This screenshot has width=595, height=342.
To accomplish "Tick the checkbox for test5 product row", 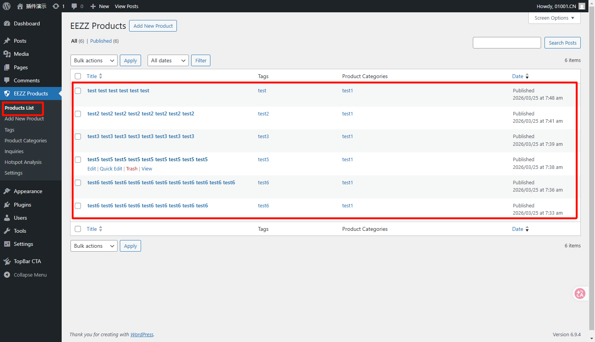I will coord(78,160).
